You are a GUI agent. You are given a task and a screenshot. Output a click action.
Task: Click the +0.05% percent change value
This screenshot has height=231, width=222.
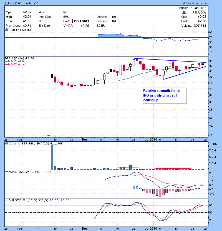pyautogui.click(x=199, y=12)
